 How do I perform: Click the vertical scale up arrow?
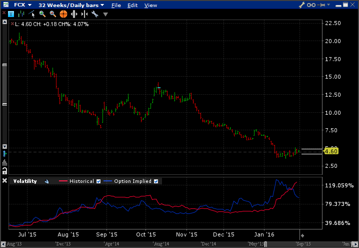point(4,22)
